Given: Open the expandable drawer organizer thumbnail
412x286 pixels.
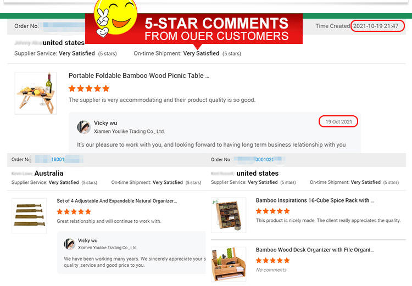Looking at the screenshot, I should (29, 216).
